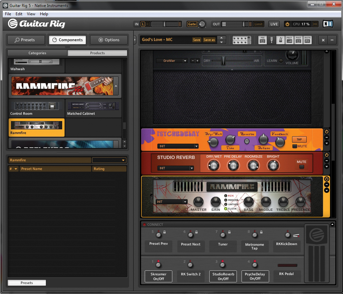The height and width of the screenshot is (294, 343).
Task: Show the PRE tapedeck module
Action: [263, 40]
